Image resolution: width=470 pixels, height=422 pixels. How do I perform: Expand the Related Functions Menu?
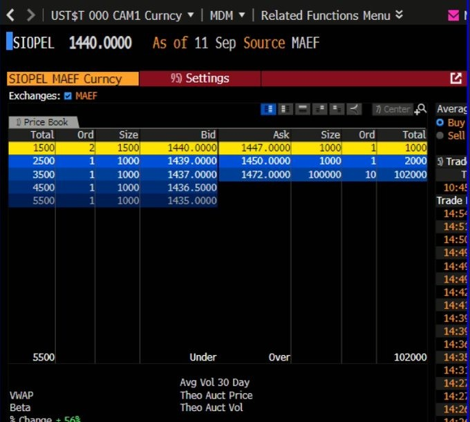(x=332, y=15)
